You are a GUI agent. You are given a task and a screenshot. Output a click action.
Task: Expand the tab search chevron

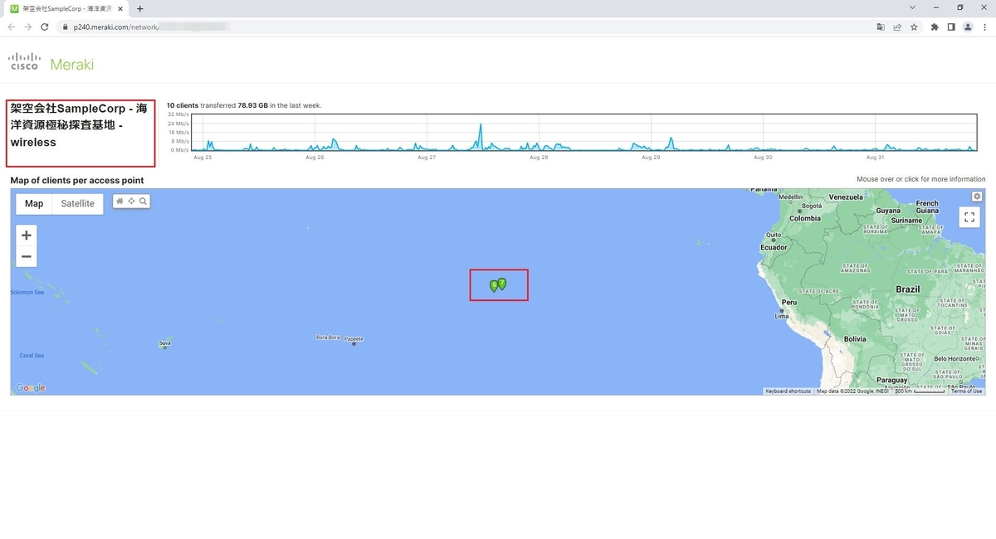913,7
